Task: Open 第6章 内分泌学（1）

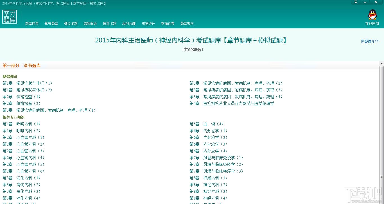Action: [209, 131]
